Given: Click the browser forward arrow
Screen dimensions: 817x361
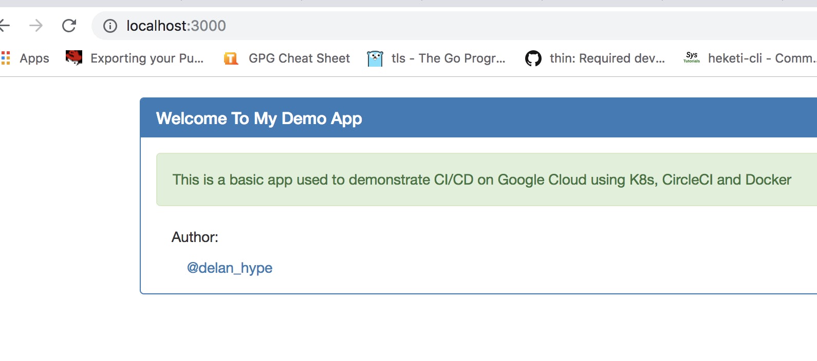Looking at the screenshot, I should click(36, 25).
